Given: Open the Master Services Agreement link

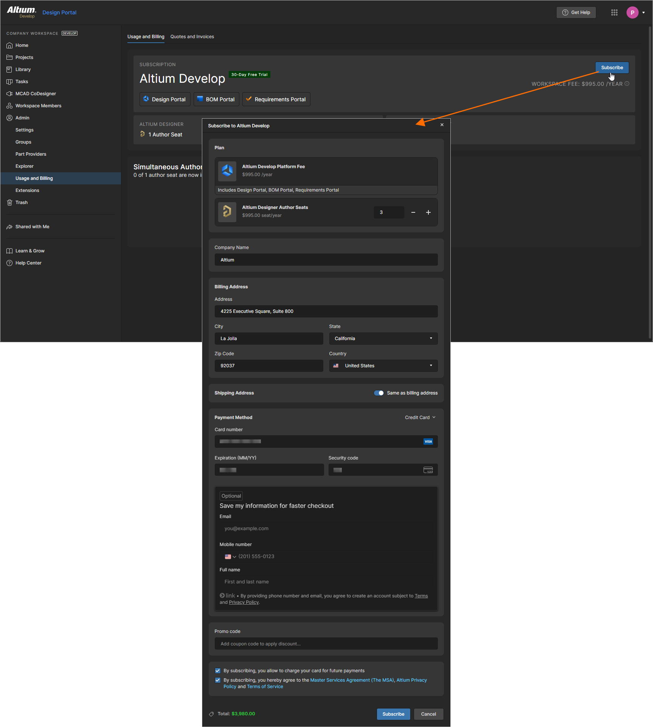Looking at the screenshot, I should pos(352,680).
